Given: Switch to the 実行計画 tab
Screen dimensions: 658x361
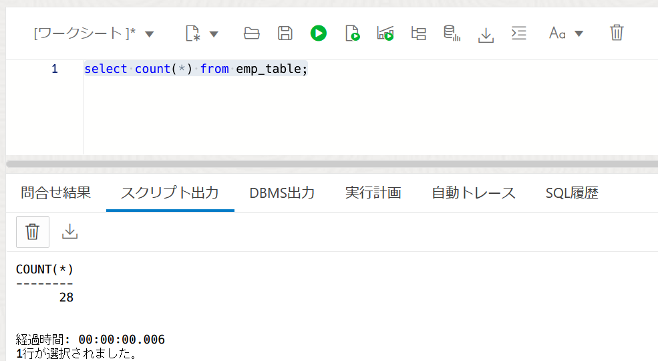Looking at the screenshot, I should point(373,193).
